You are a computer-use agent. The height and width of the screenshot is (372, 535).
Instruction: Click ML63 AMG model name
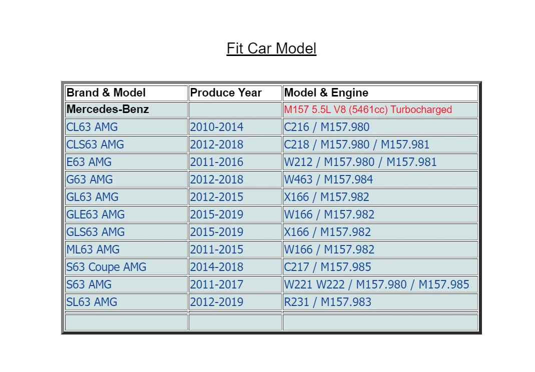(x=93, y=249)
